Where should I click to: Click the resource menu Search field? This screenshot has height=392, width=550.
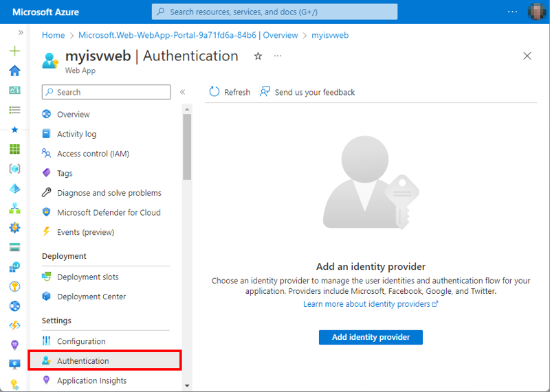(x=107, y=92)
